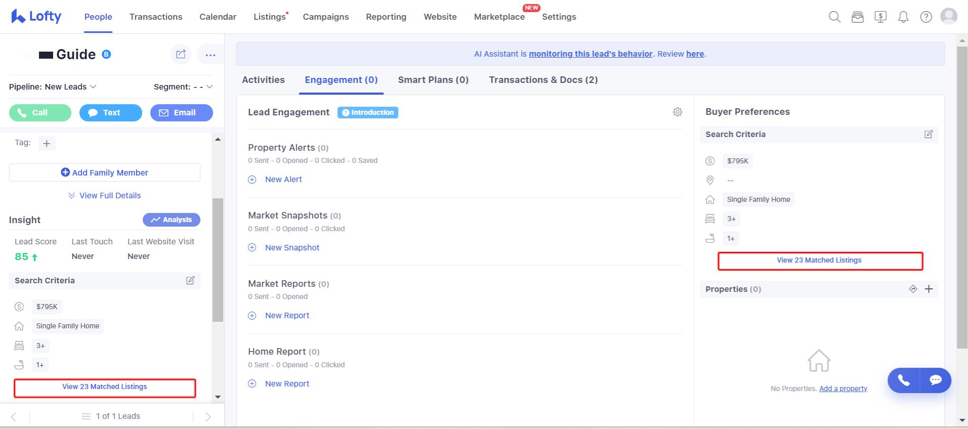The height and width of the screenshot is (429, 968).
Task: Open the user profile avatar
Action: click(949, 16)
